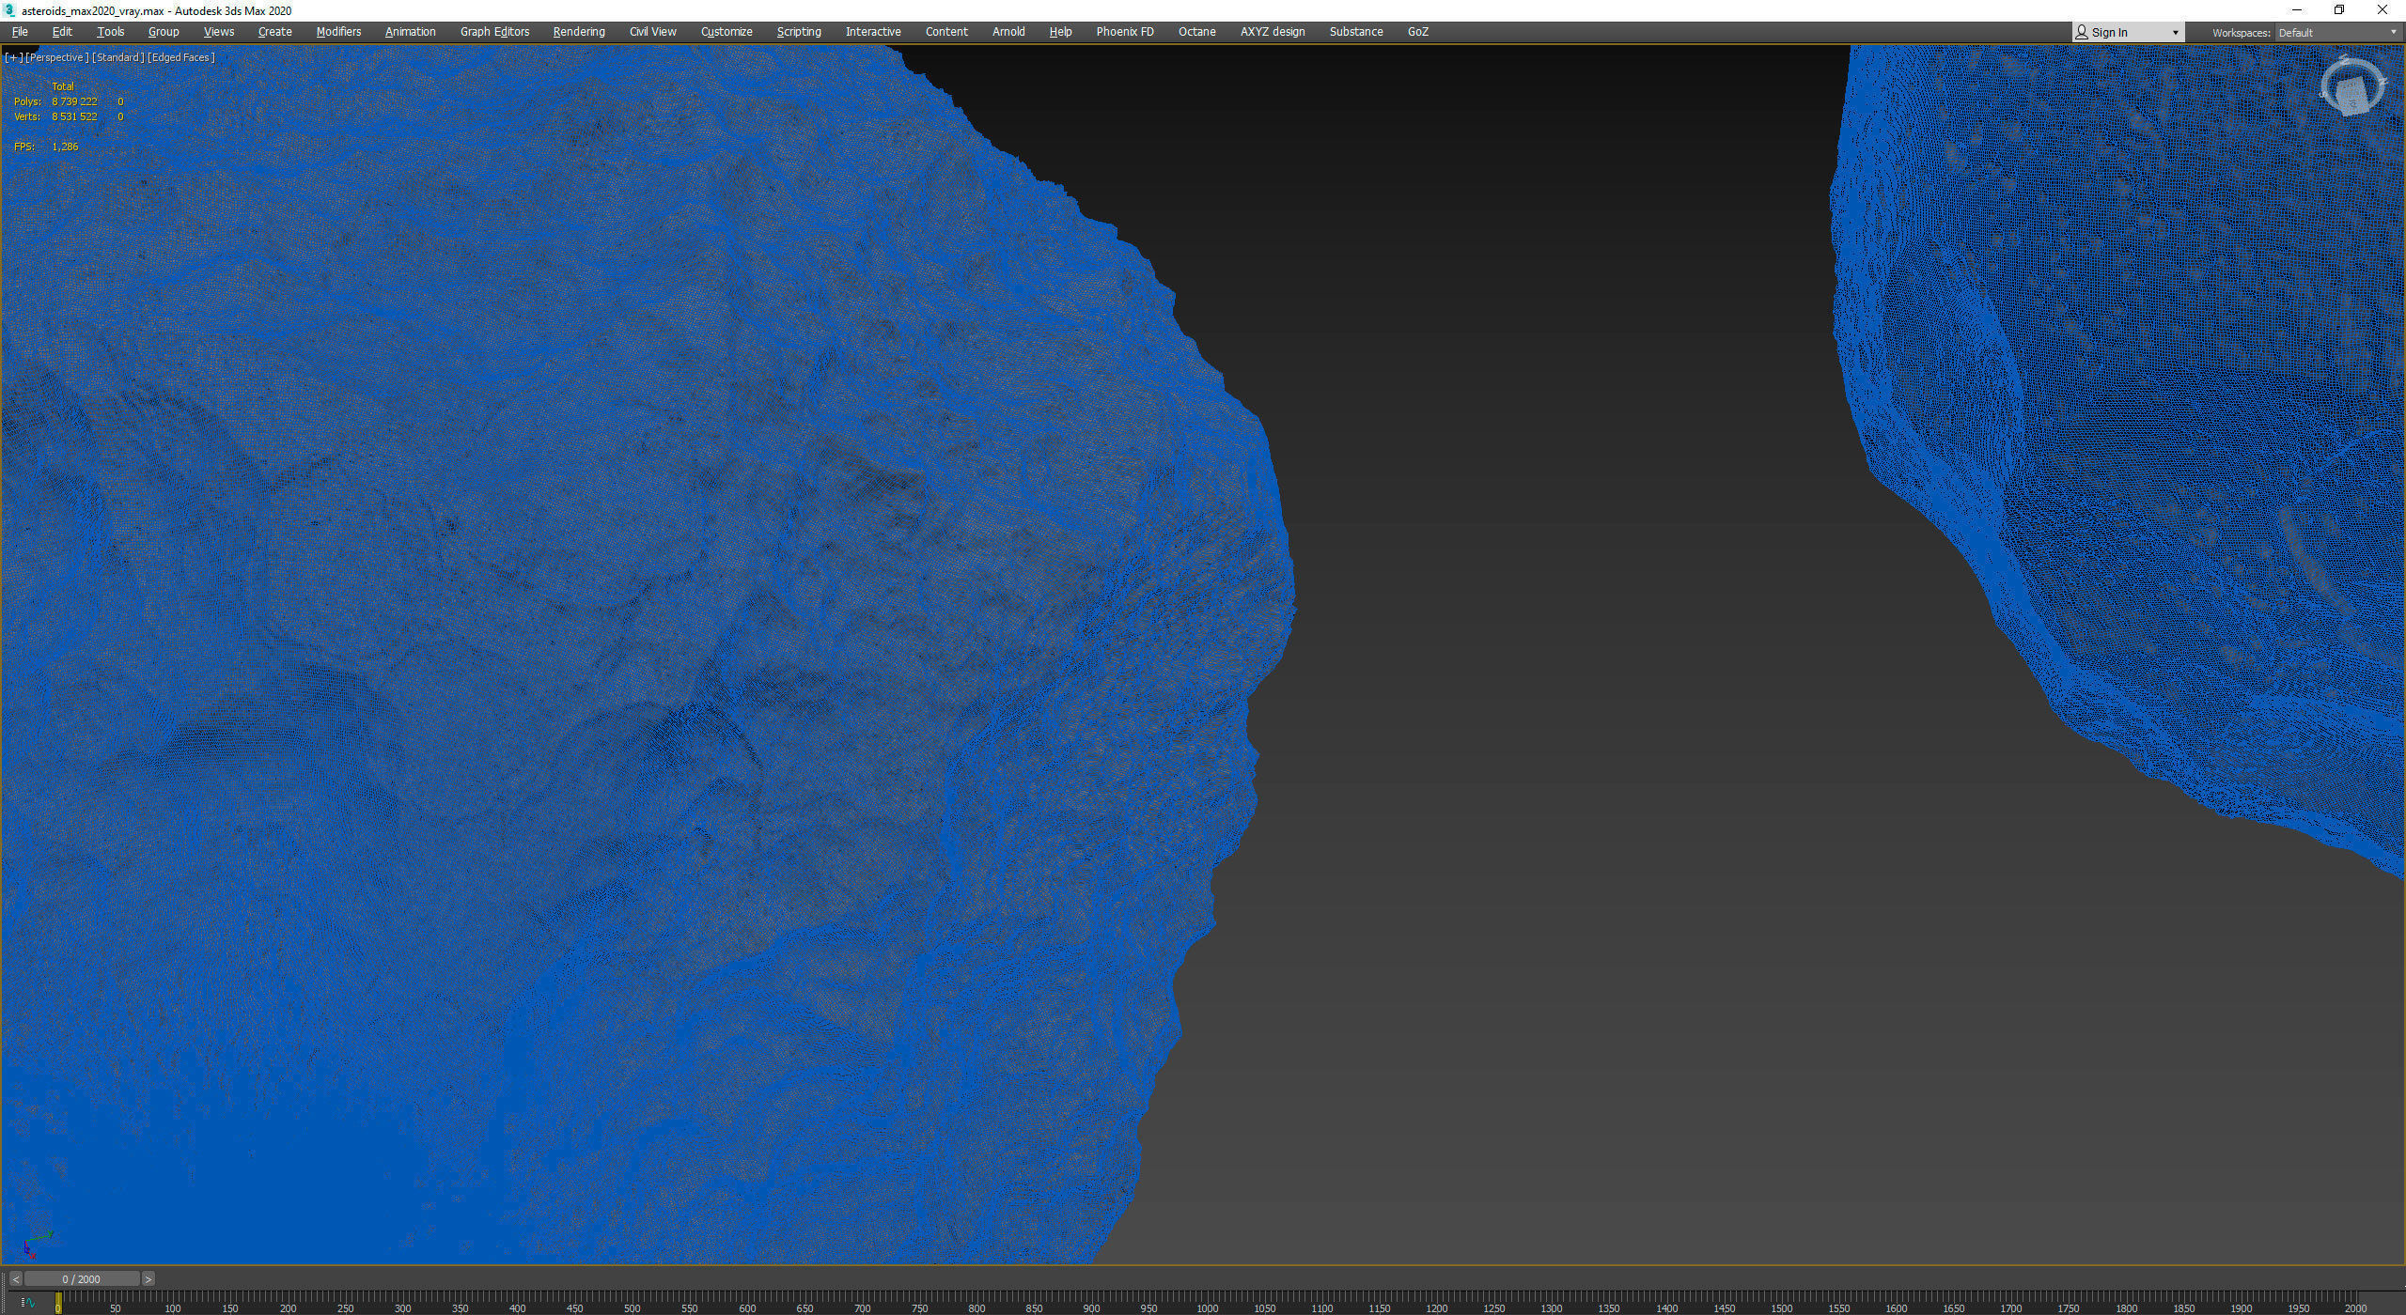Open the Modifiers menu
The width and height of the screenshot is (2406, 1315).
tap(338, 32)
